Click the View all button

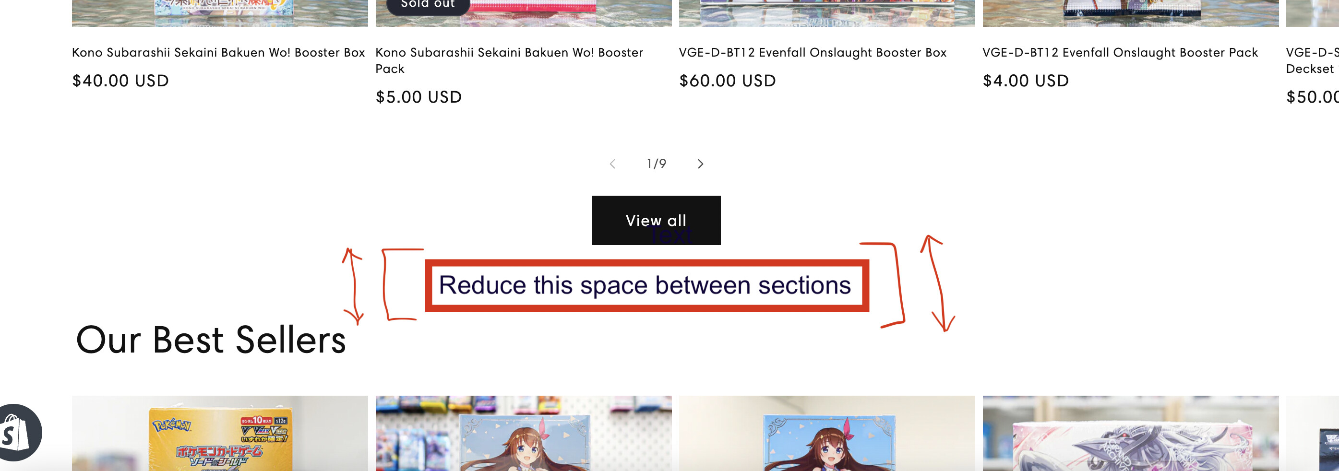(x=656, y=220)
